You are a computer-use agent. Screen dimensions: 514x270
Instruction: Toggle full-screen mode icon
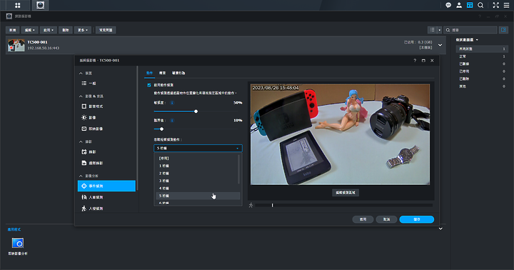tap(495, 5)
